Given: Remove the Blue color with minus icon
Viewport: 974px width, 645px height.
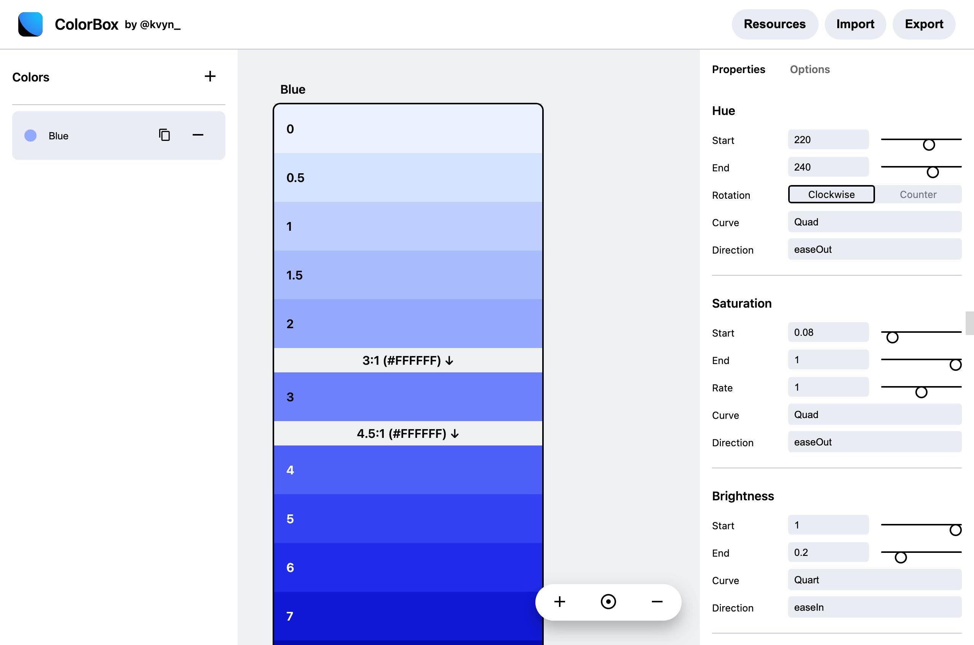Looking at the screenshot, I should 198,135.
